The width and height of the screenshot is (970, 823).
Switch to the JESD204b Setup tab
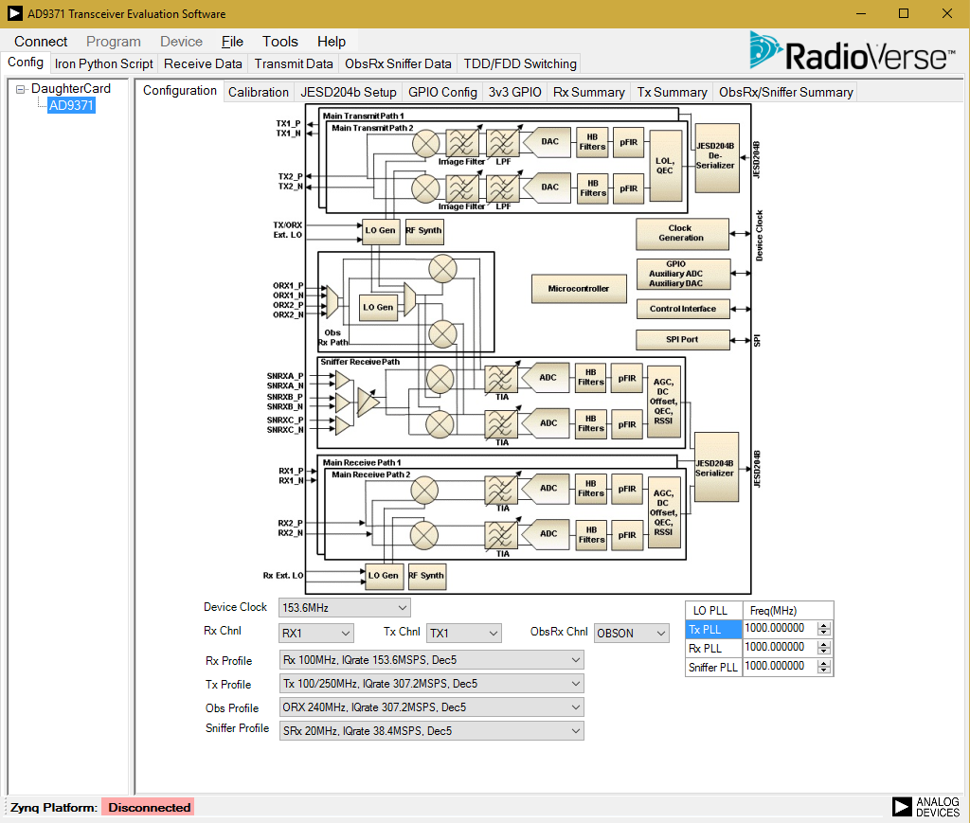click(x=348, y=92)
